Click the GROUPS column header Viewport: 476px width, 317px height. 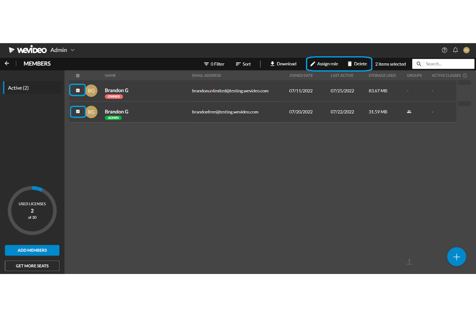(414, 75)
